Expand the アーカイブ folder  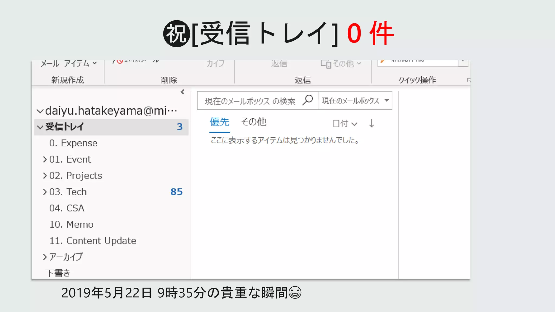pos(45,257)
